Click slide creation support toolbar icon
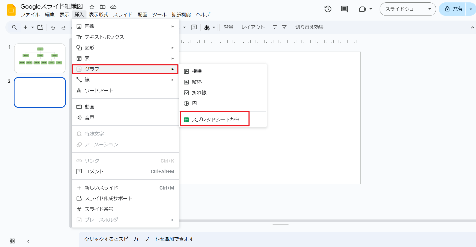 tap(40, 27)
